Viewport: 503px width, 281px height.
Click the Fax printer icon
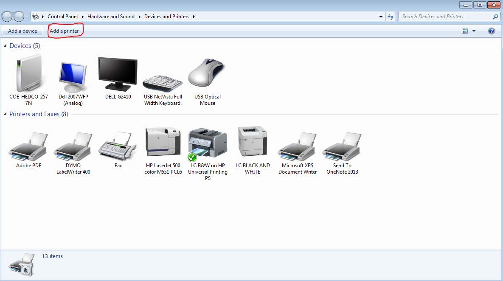tap(118, 144)
